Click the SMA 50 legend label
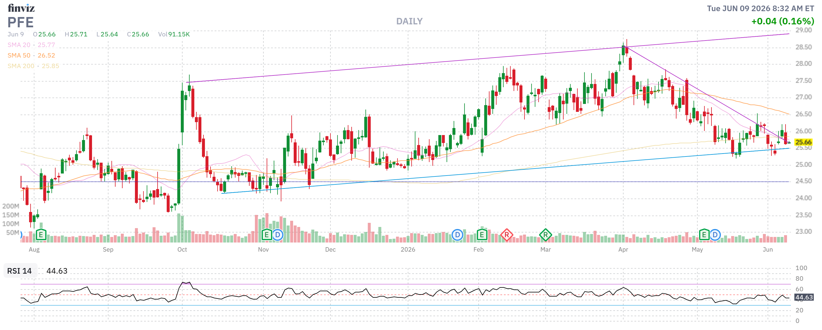 [x=19, y=55]
